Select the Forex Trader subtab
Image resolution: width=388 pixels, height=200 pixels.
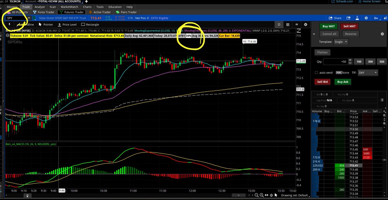point(43,12)
